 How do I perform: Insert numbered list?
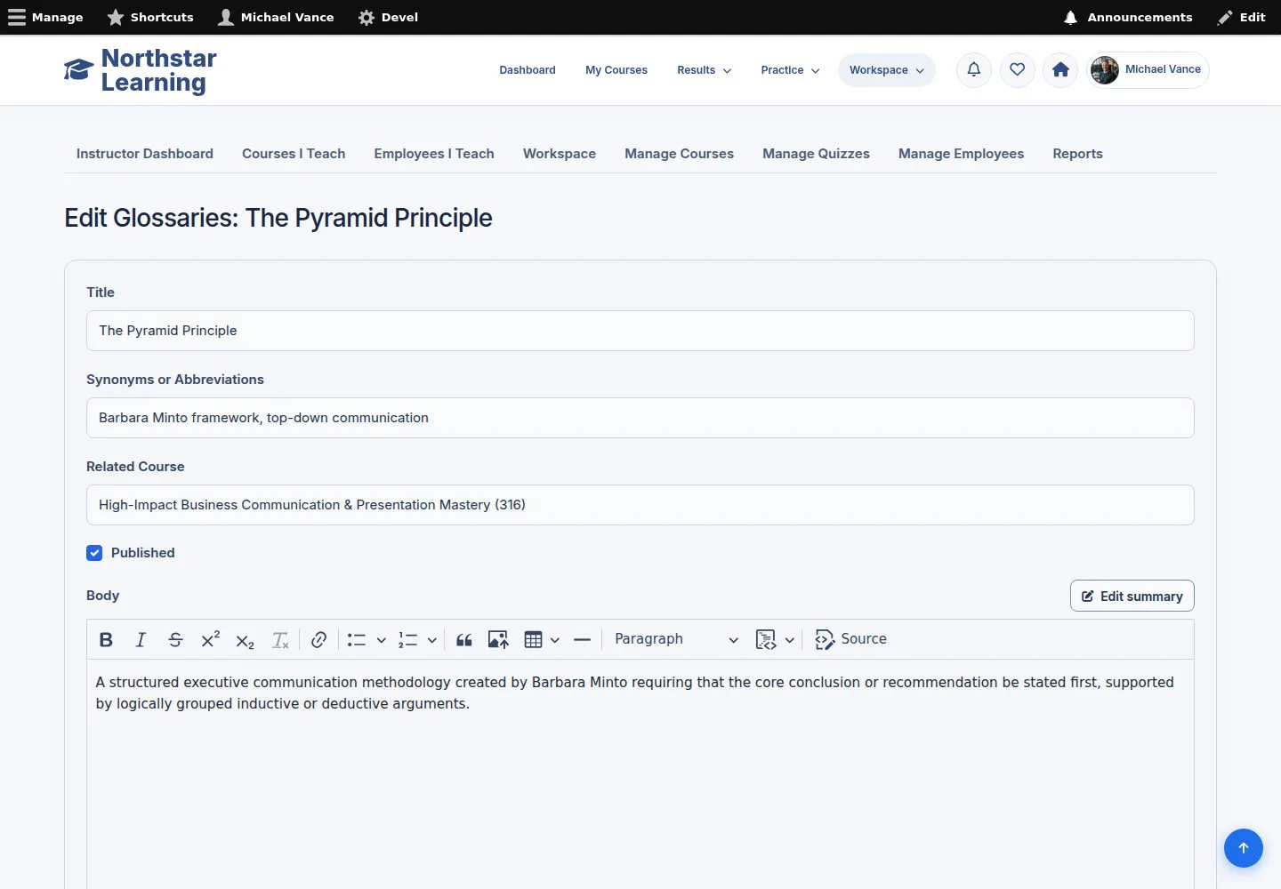407,639
